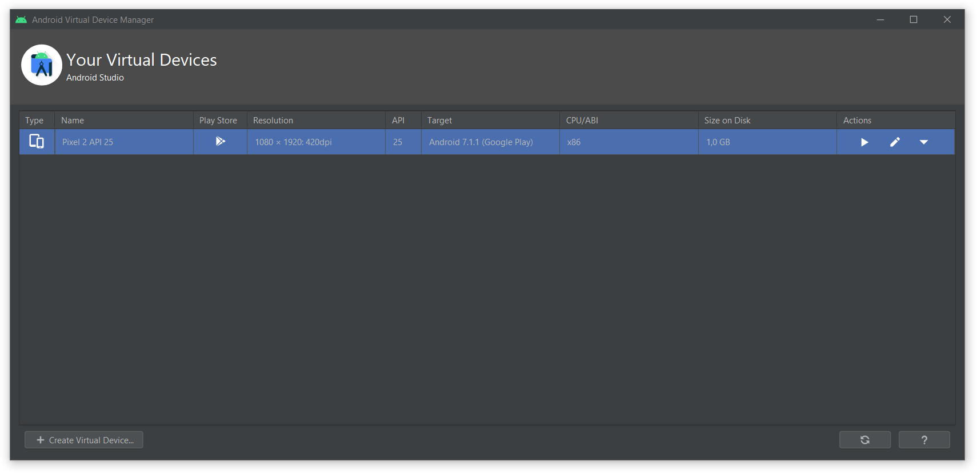Screen dimensions: 977x473
Task: Click Android 7.1.1 (Google Play) target cell
Action: click(x=490, y=142)
